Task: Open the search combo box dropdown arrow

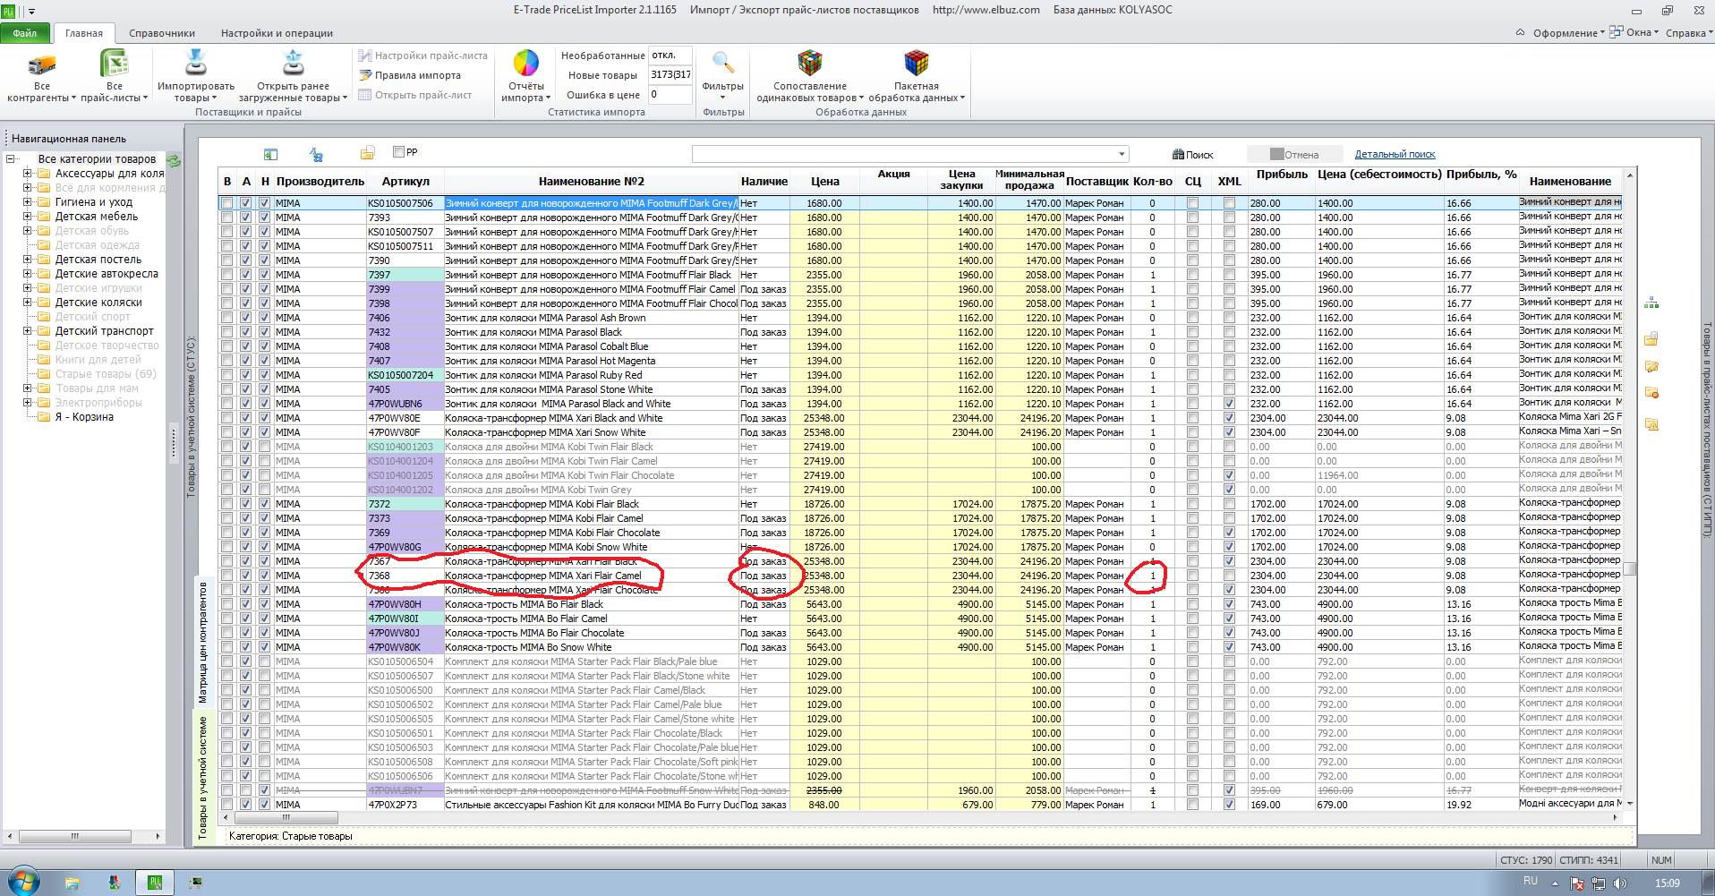Action: pos(1122,154)
